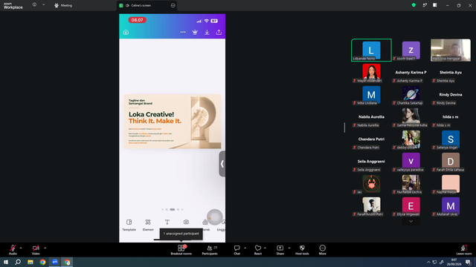Show hidden system tray icons
The width and height of the screenshot is (476, 267).
428,262
